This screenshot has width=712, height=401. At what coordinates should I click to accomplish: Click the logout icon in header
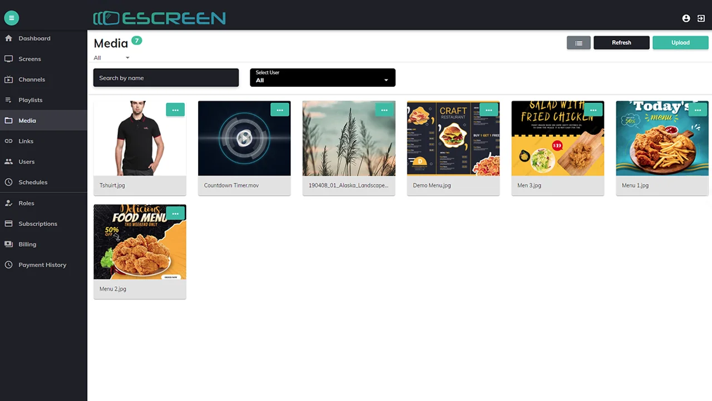tap(701, 18)
